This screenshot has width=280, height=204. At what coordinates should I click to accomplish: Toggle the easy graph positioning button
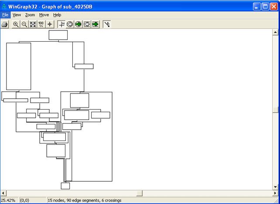(61, 24)
